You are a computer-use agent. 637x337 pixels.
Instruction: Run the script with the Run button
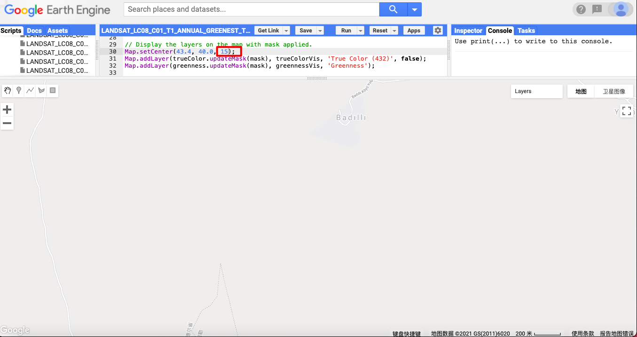(x=346, y=31)
